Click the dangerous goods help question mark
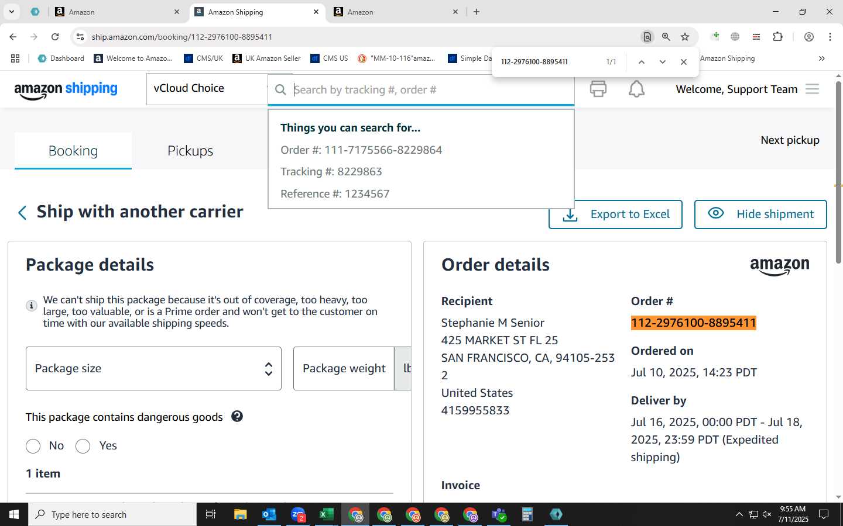This screenshot has width=843, height=526. [237, 416]
